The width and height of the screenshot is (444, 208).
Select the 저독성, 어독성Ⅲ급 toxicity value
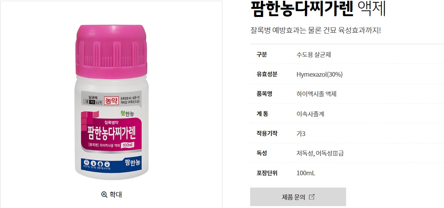tap(320, 153)
